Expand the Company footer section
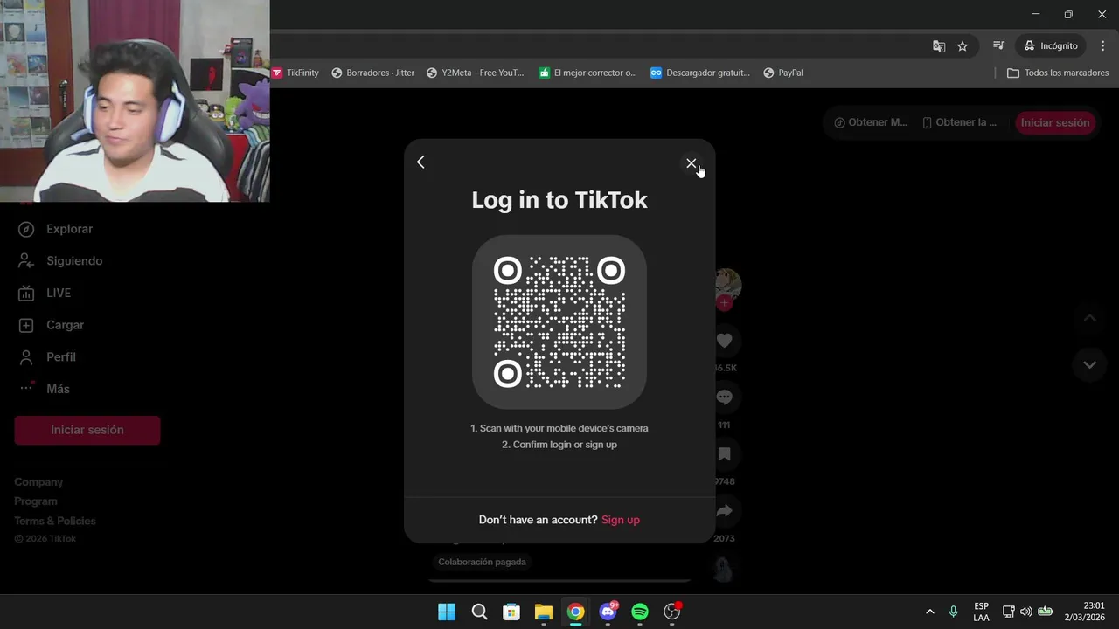Viewport: 1119px width, 629px height. click(x=38, y=482)
